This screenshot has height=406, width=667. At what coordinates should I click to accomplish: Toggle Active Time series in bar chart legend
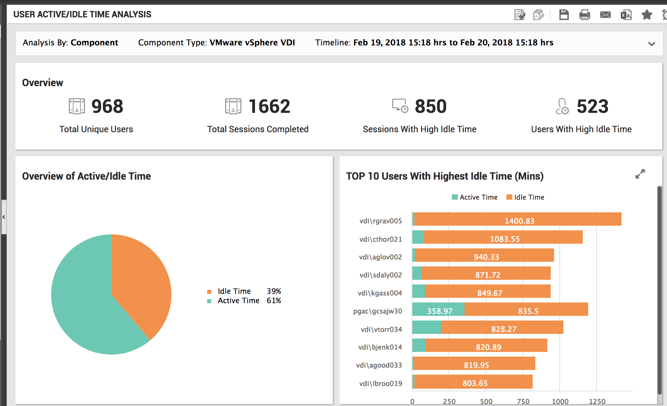pyautogui.click(x=475, y=197)
